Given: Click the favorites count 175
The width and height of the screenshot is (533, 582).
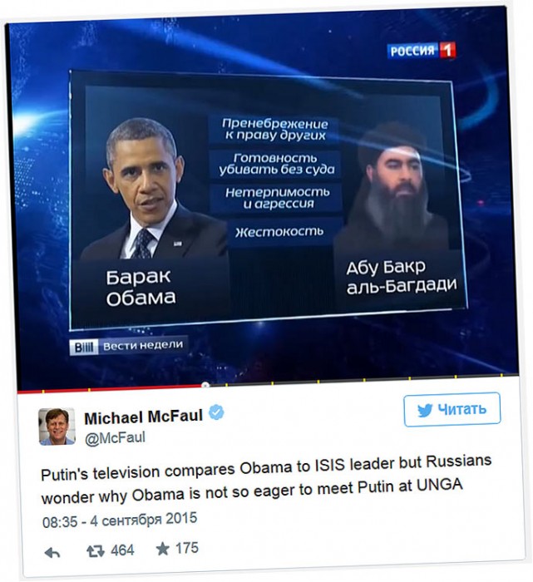Looking at the screenshot, I should tap(187, 548).
